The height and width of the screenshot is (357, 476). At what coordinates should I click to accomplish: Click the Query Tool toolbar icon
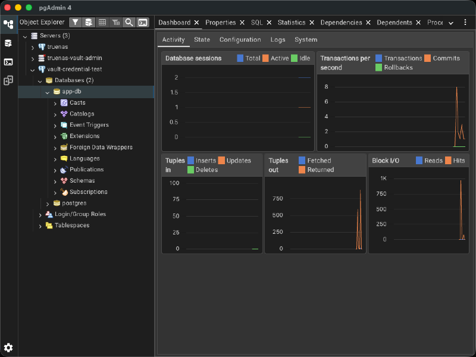tap(89, 23)
